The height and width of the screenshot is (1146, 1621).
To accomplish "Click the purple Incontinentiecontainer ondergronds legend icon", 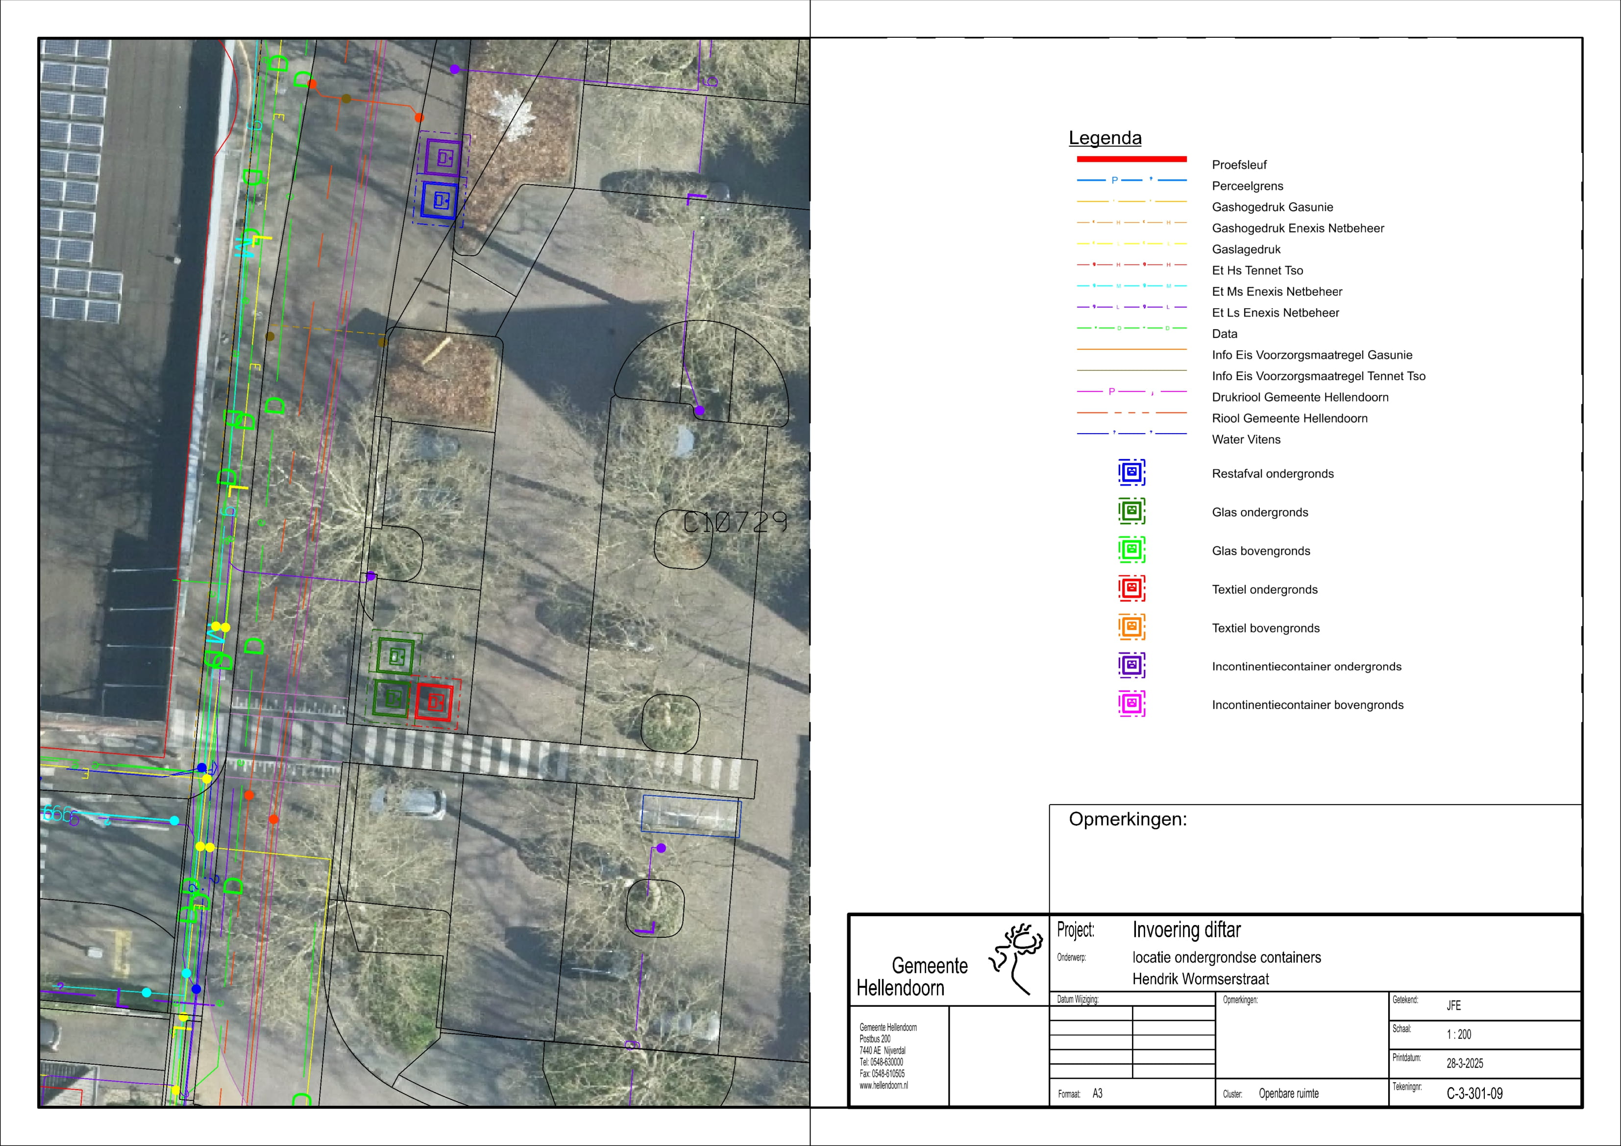I will (1131, 665).
